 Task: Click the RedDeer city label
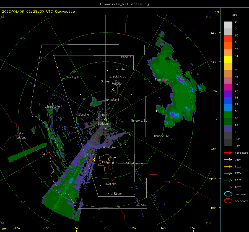(117, 84)
